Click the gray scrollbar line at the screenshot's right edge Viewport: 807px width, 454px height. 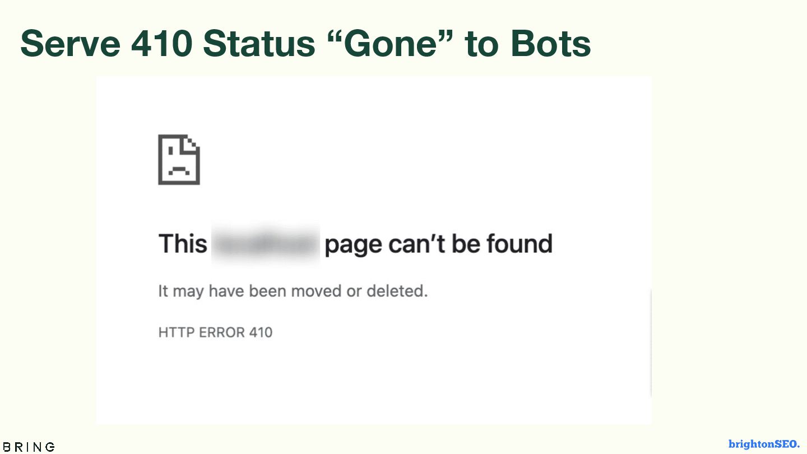point(651,342)
